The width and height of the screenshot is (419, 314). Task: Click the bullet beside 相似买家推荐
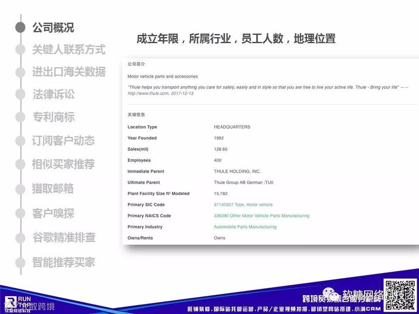21,164
